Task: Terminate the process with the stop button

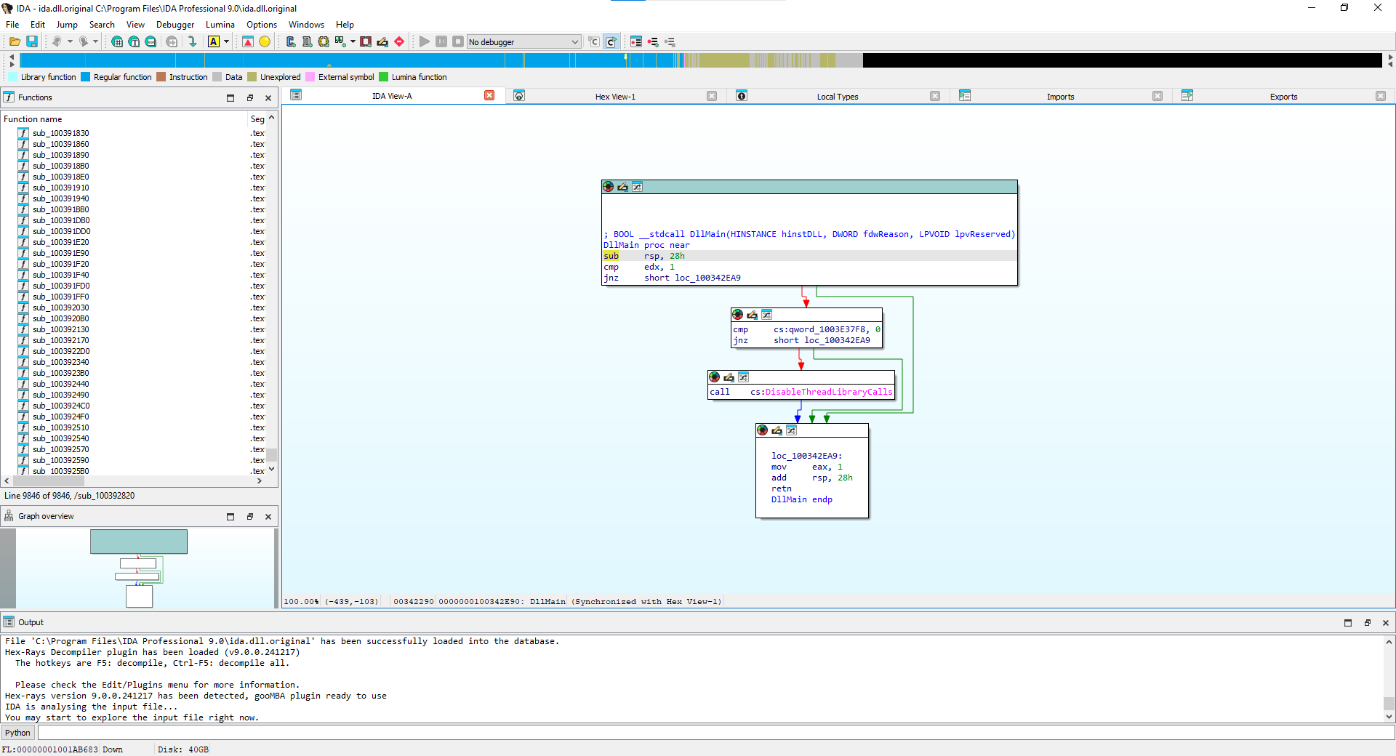Action: pos(458,41)
